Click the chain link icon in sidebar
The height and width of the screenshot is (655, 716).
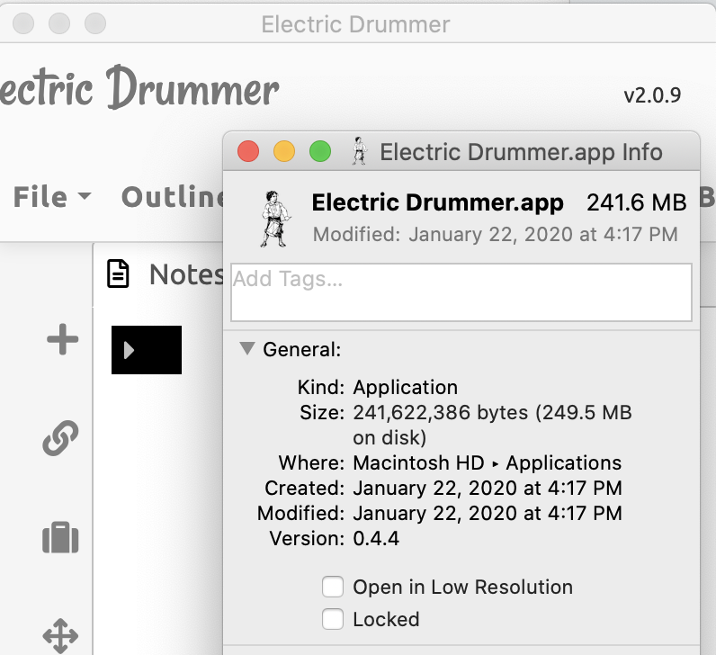click(60, 438)
